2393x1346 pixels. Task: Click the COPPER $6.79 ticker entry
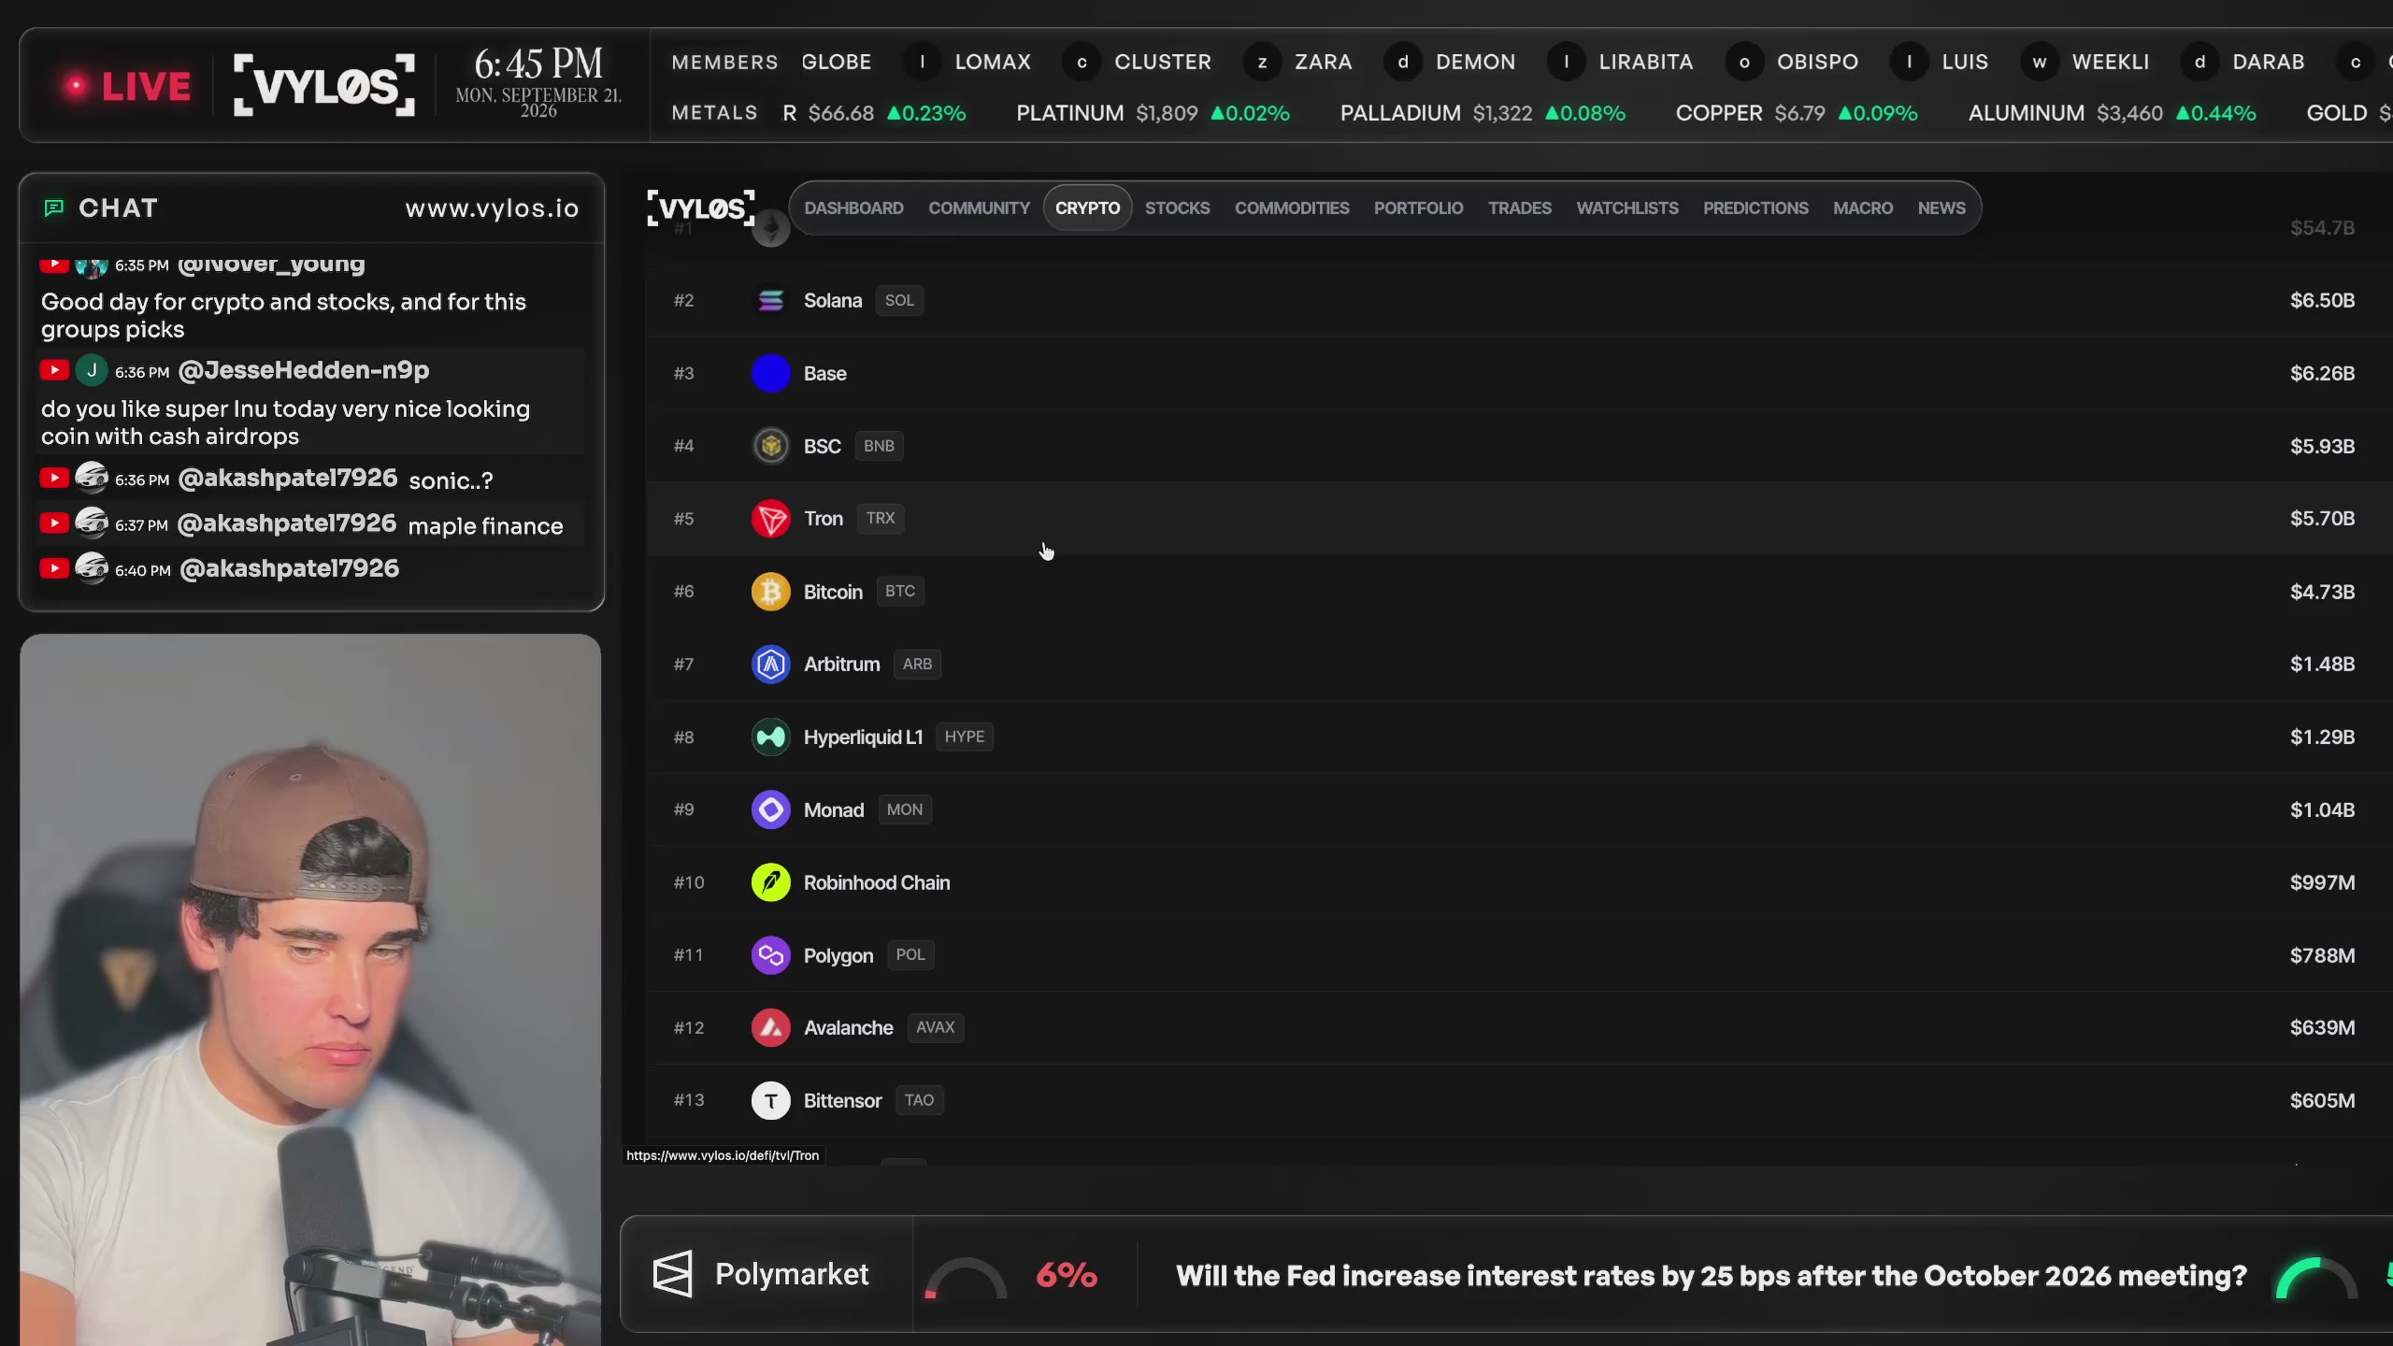(1797, 113)
